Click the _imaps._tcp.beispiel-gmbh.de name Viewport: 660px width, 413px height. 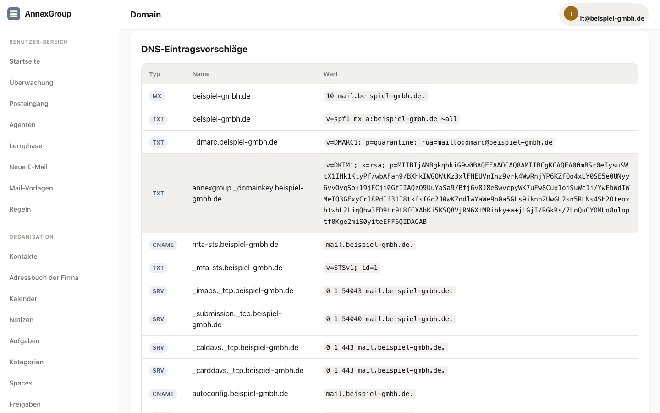click(x=243, y=290)
